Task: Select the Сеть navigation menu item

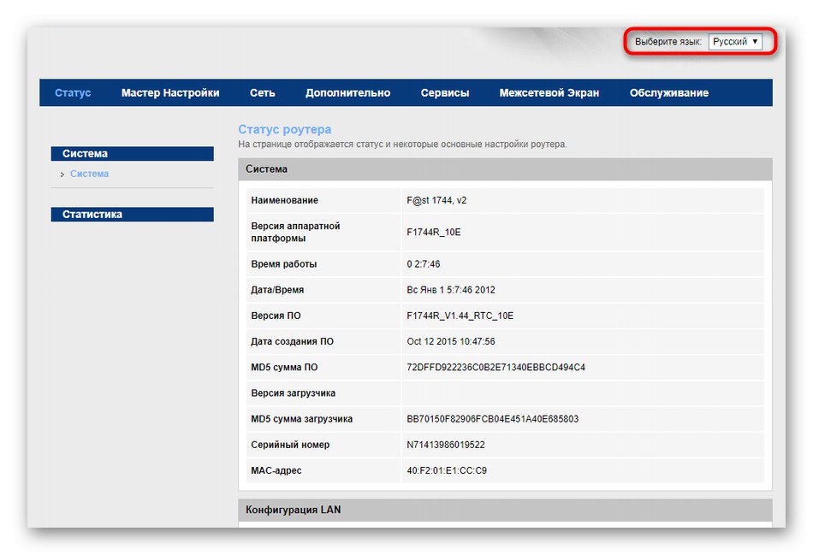Action: (263, 92)
